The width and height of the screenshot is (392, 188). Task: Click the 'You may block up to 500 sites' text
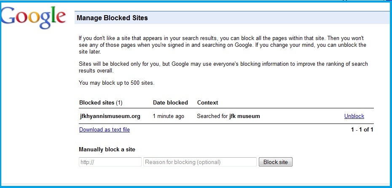(x=117, y=83)
